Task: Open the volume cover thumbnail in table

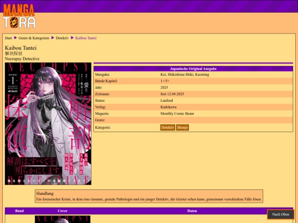Action: pyautogui.click(x=62, y=219)
